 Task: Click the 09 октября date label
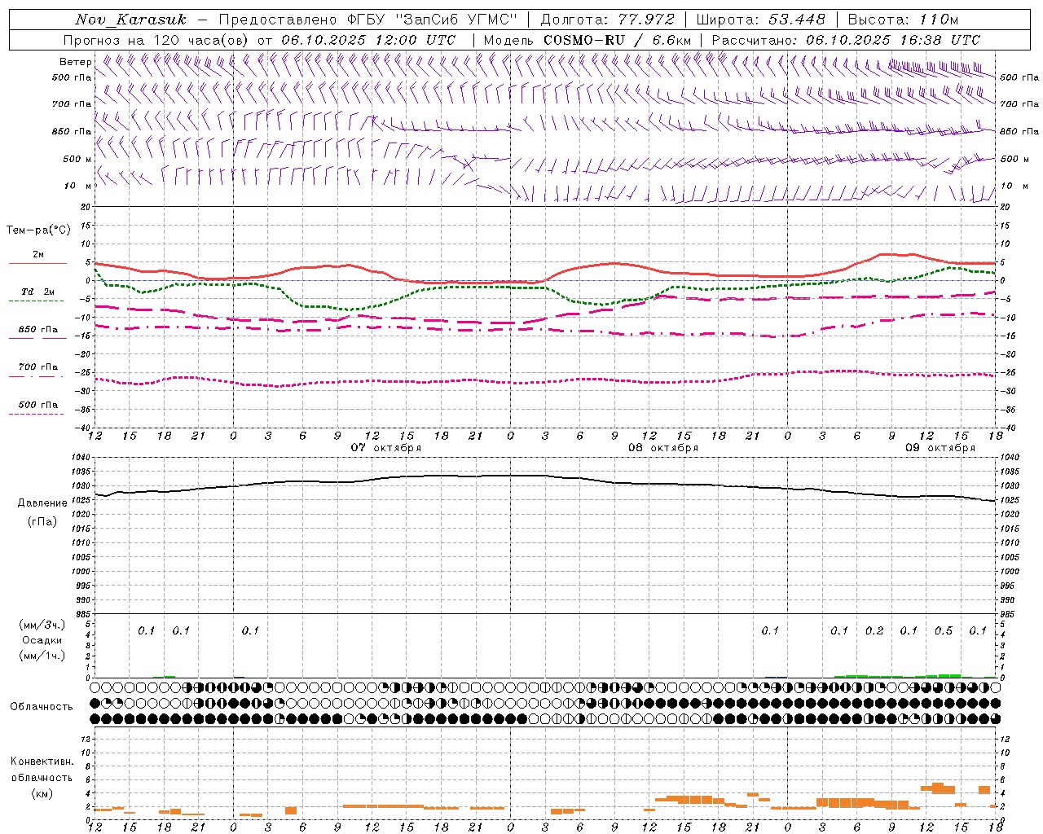click(x=940, y=448)
